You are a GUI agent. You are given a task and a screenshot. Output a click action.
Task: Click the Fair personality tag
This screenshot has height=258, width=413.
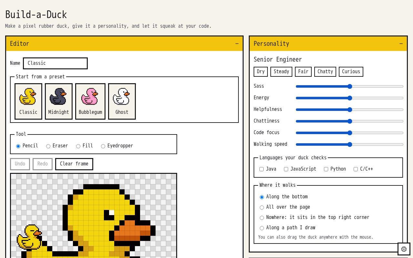(x=303, y=72)
